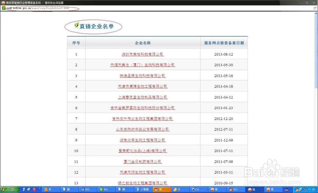Image resolution: width=318 pixels, height=193 pixels.
Task: Switch to the WPS Spreadsheet taskbar button
Action: point(106,190)
